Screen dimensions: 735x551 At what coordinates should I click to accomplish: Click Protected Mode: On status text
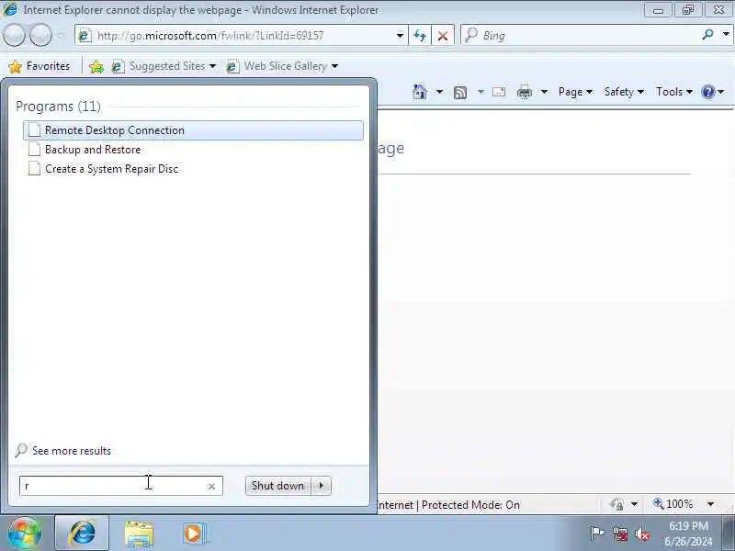(470, 505)
